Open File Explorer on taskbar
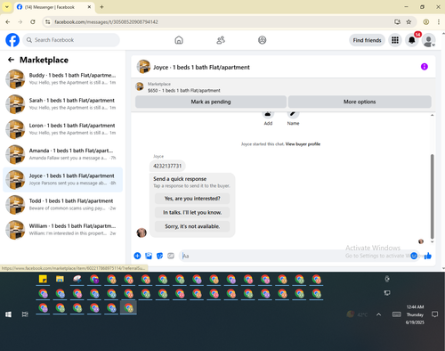This screenshot has width=445, height=351. 60,279
